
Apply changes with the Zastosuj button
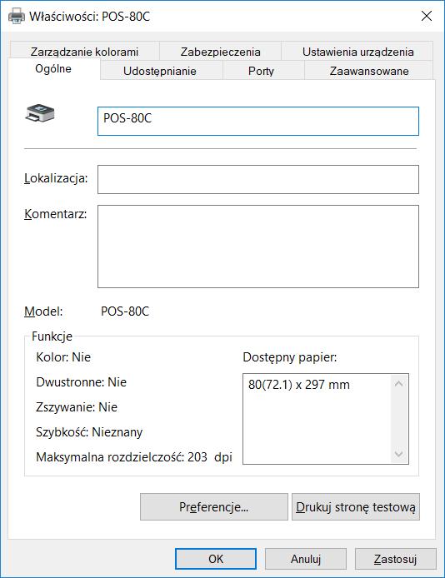point(396,559)
